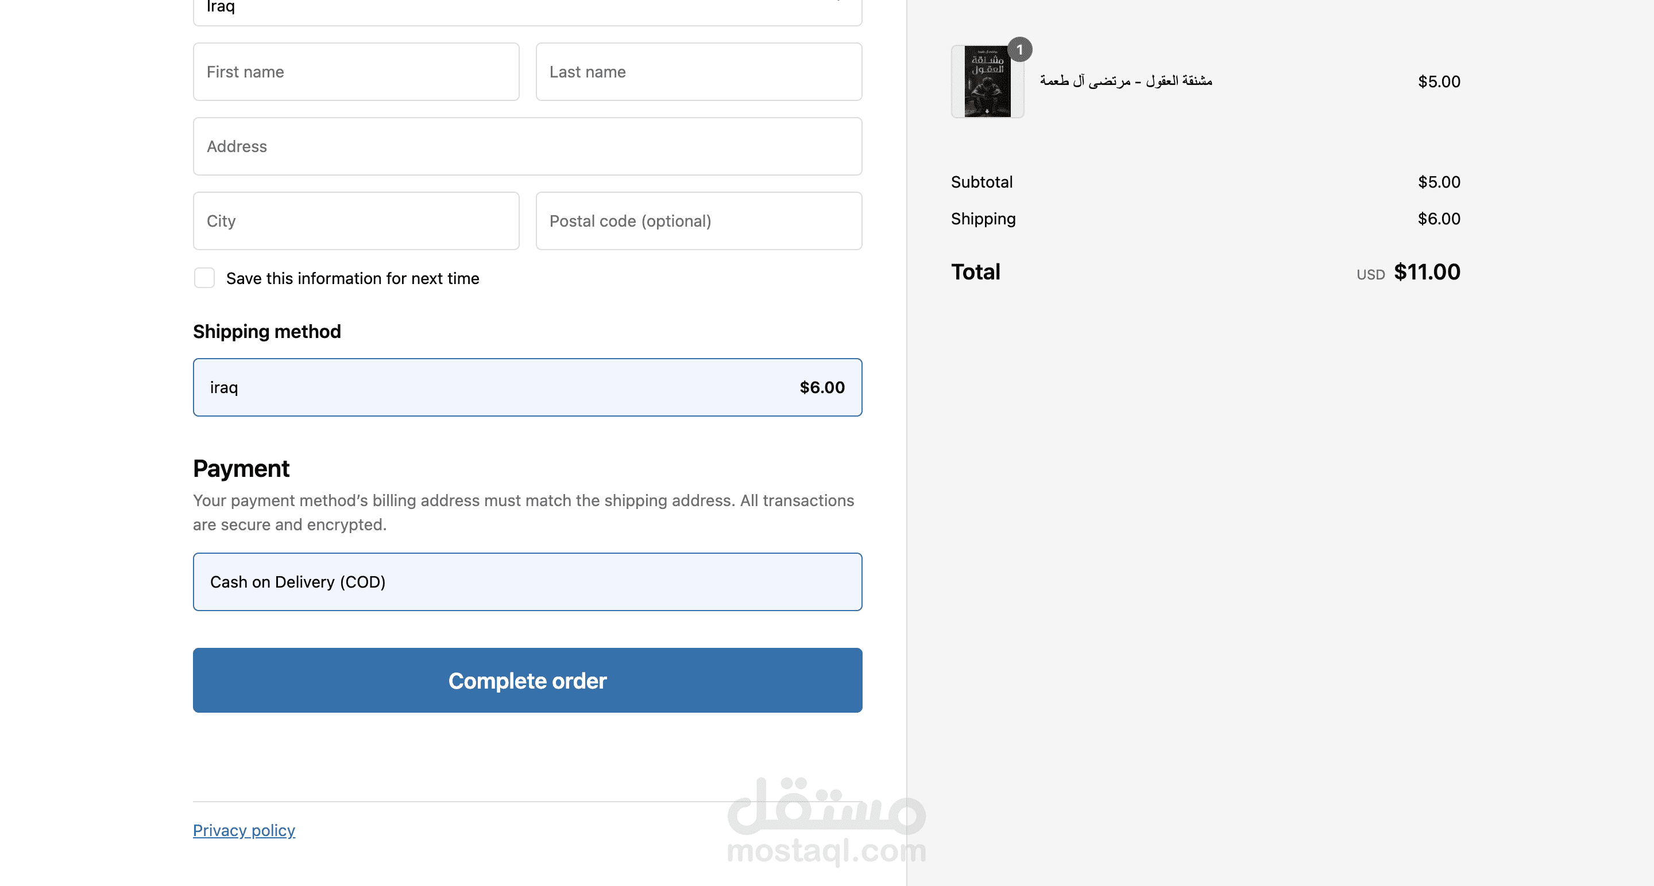Click the book cover product thumbnail
Viewport: 1654px width, 886px height.
pos(987,81)
